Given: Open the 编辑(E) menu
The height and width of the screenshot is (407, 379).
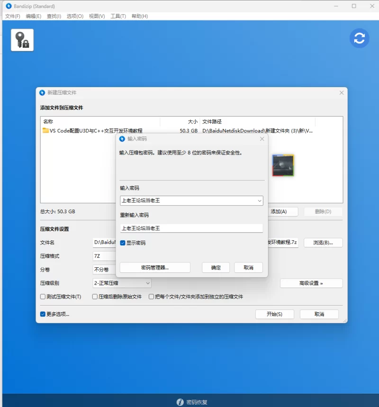Looking at the screenshot, I should tap(34, 16).
